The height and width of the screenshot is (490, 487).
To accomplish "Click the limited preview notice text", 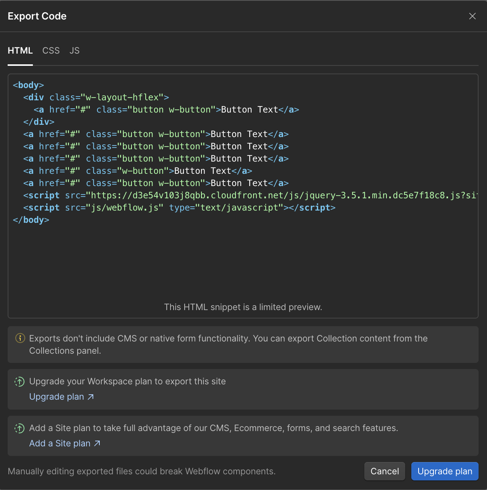I will 243,307.
